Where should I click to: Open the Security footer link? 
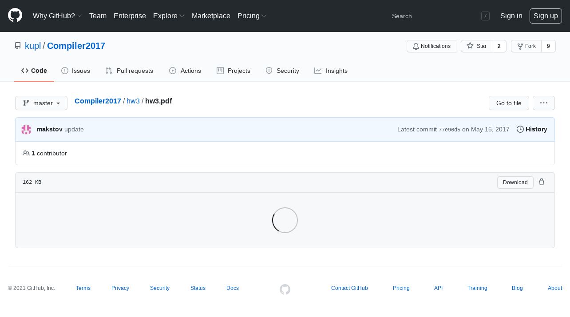pos(160,288)
